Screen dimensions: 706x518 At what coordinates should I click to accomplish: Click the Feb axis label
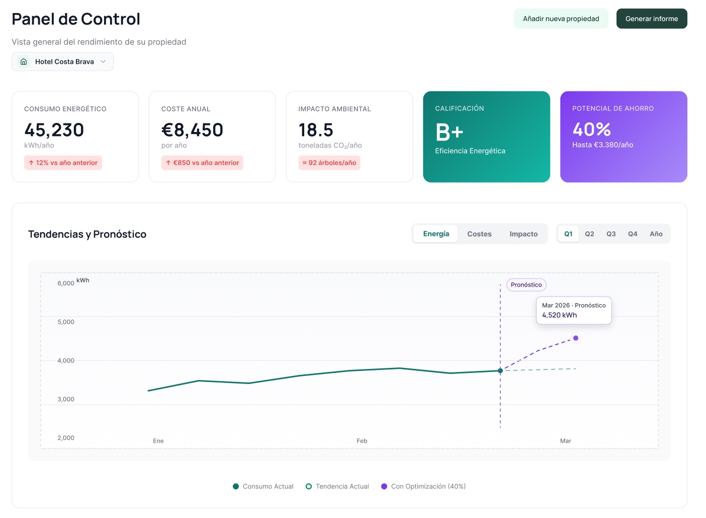coord(362,441)
